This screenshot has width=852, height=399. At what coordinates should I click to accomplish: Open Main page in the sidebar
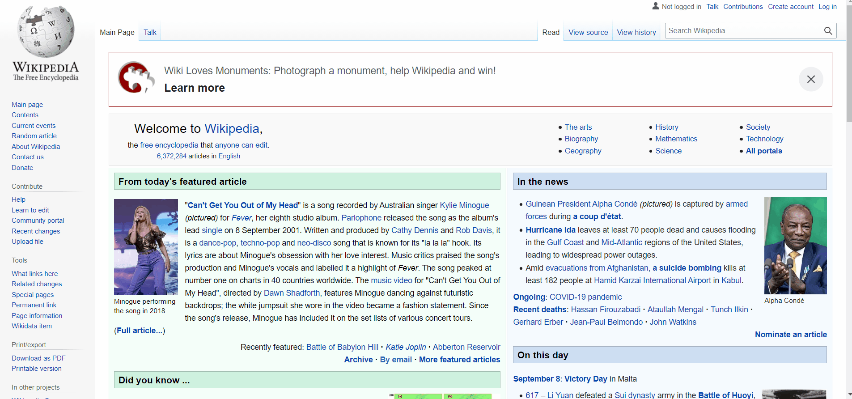point(27,105)
